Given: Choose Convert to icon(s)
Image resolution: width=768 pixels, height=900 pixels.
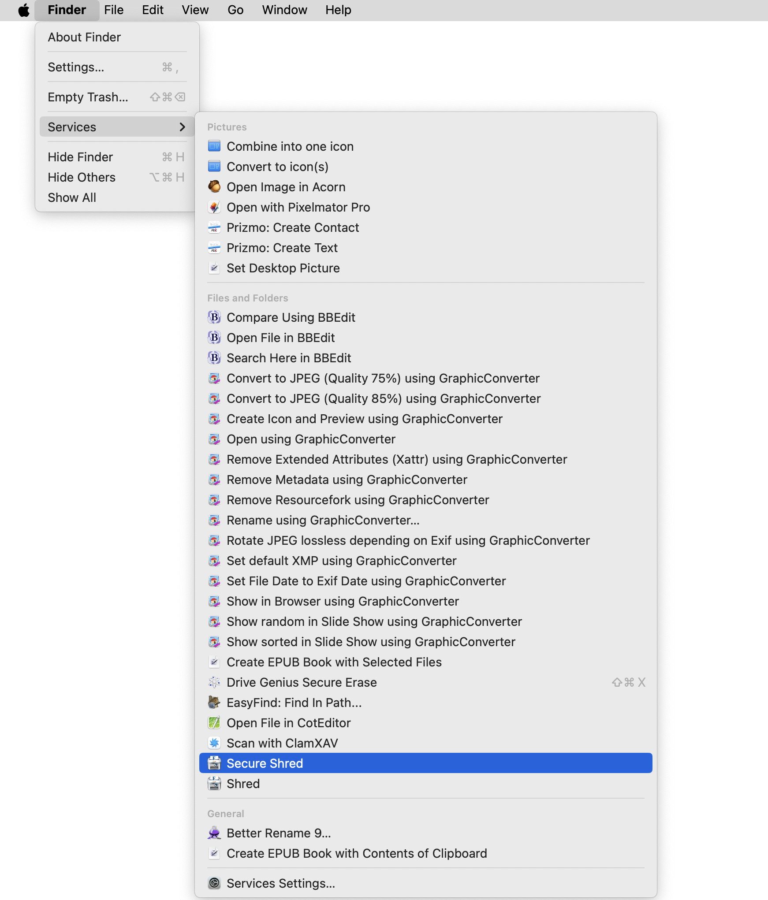Looking at the screenshot, I should pos(426,167).
